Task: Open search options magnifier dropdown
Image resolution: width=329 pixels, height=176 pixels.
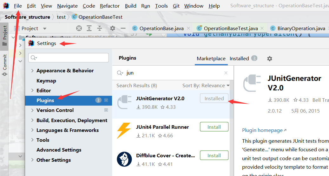Action: [120, 73]
